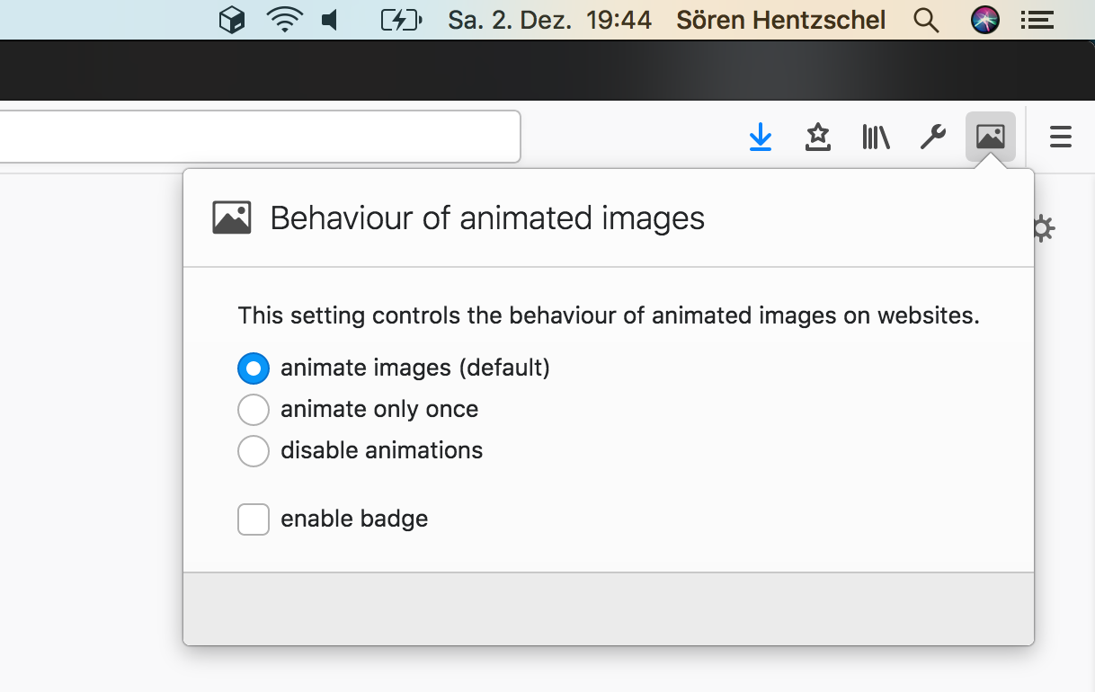Launch Siri from the menu bar

[x=985, y=20]
